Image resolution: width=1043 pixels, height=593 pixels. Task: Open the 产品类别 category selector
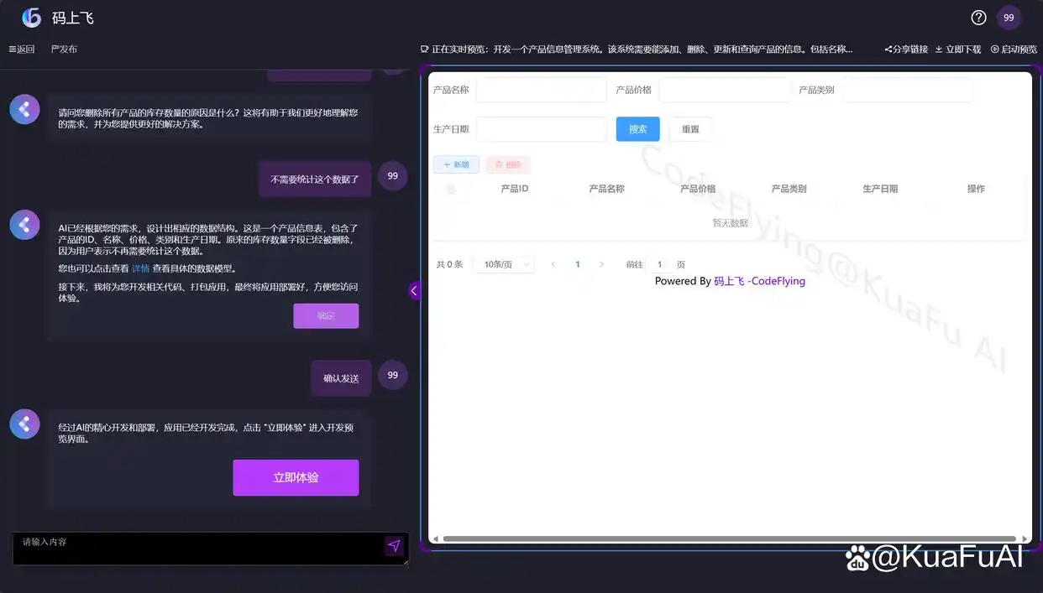coord(907,89)
